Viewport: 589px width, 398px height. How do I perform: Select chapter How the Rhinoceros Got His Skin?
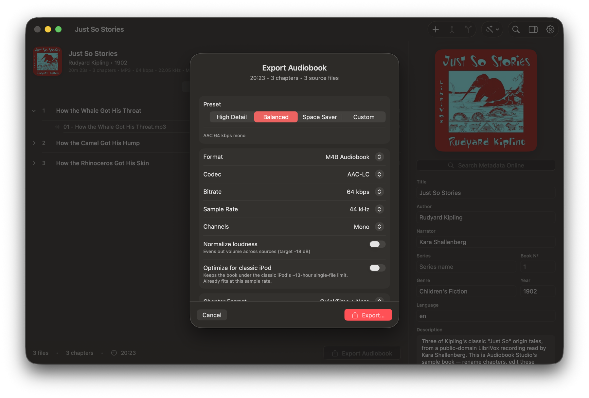pyautogui.click(x=102, y=163)
